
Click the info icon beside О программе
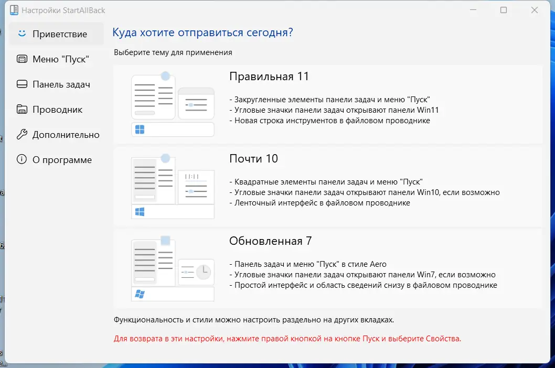pos(22,159)
